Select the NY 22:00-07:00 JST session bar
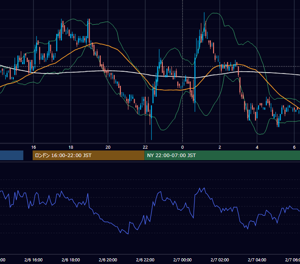Screen dimensions: 300x264 (222, 155)
